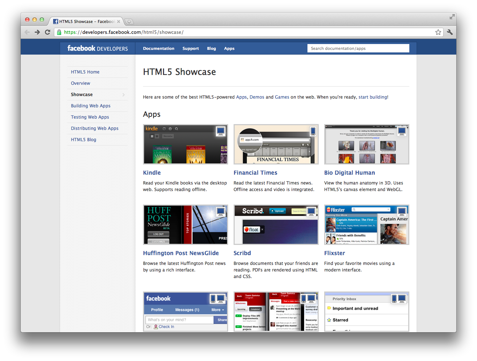The height and width of the screenshot is (361, 477).
Task: Click the 'start building!' link
Action: pos(373,97)
